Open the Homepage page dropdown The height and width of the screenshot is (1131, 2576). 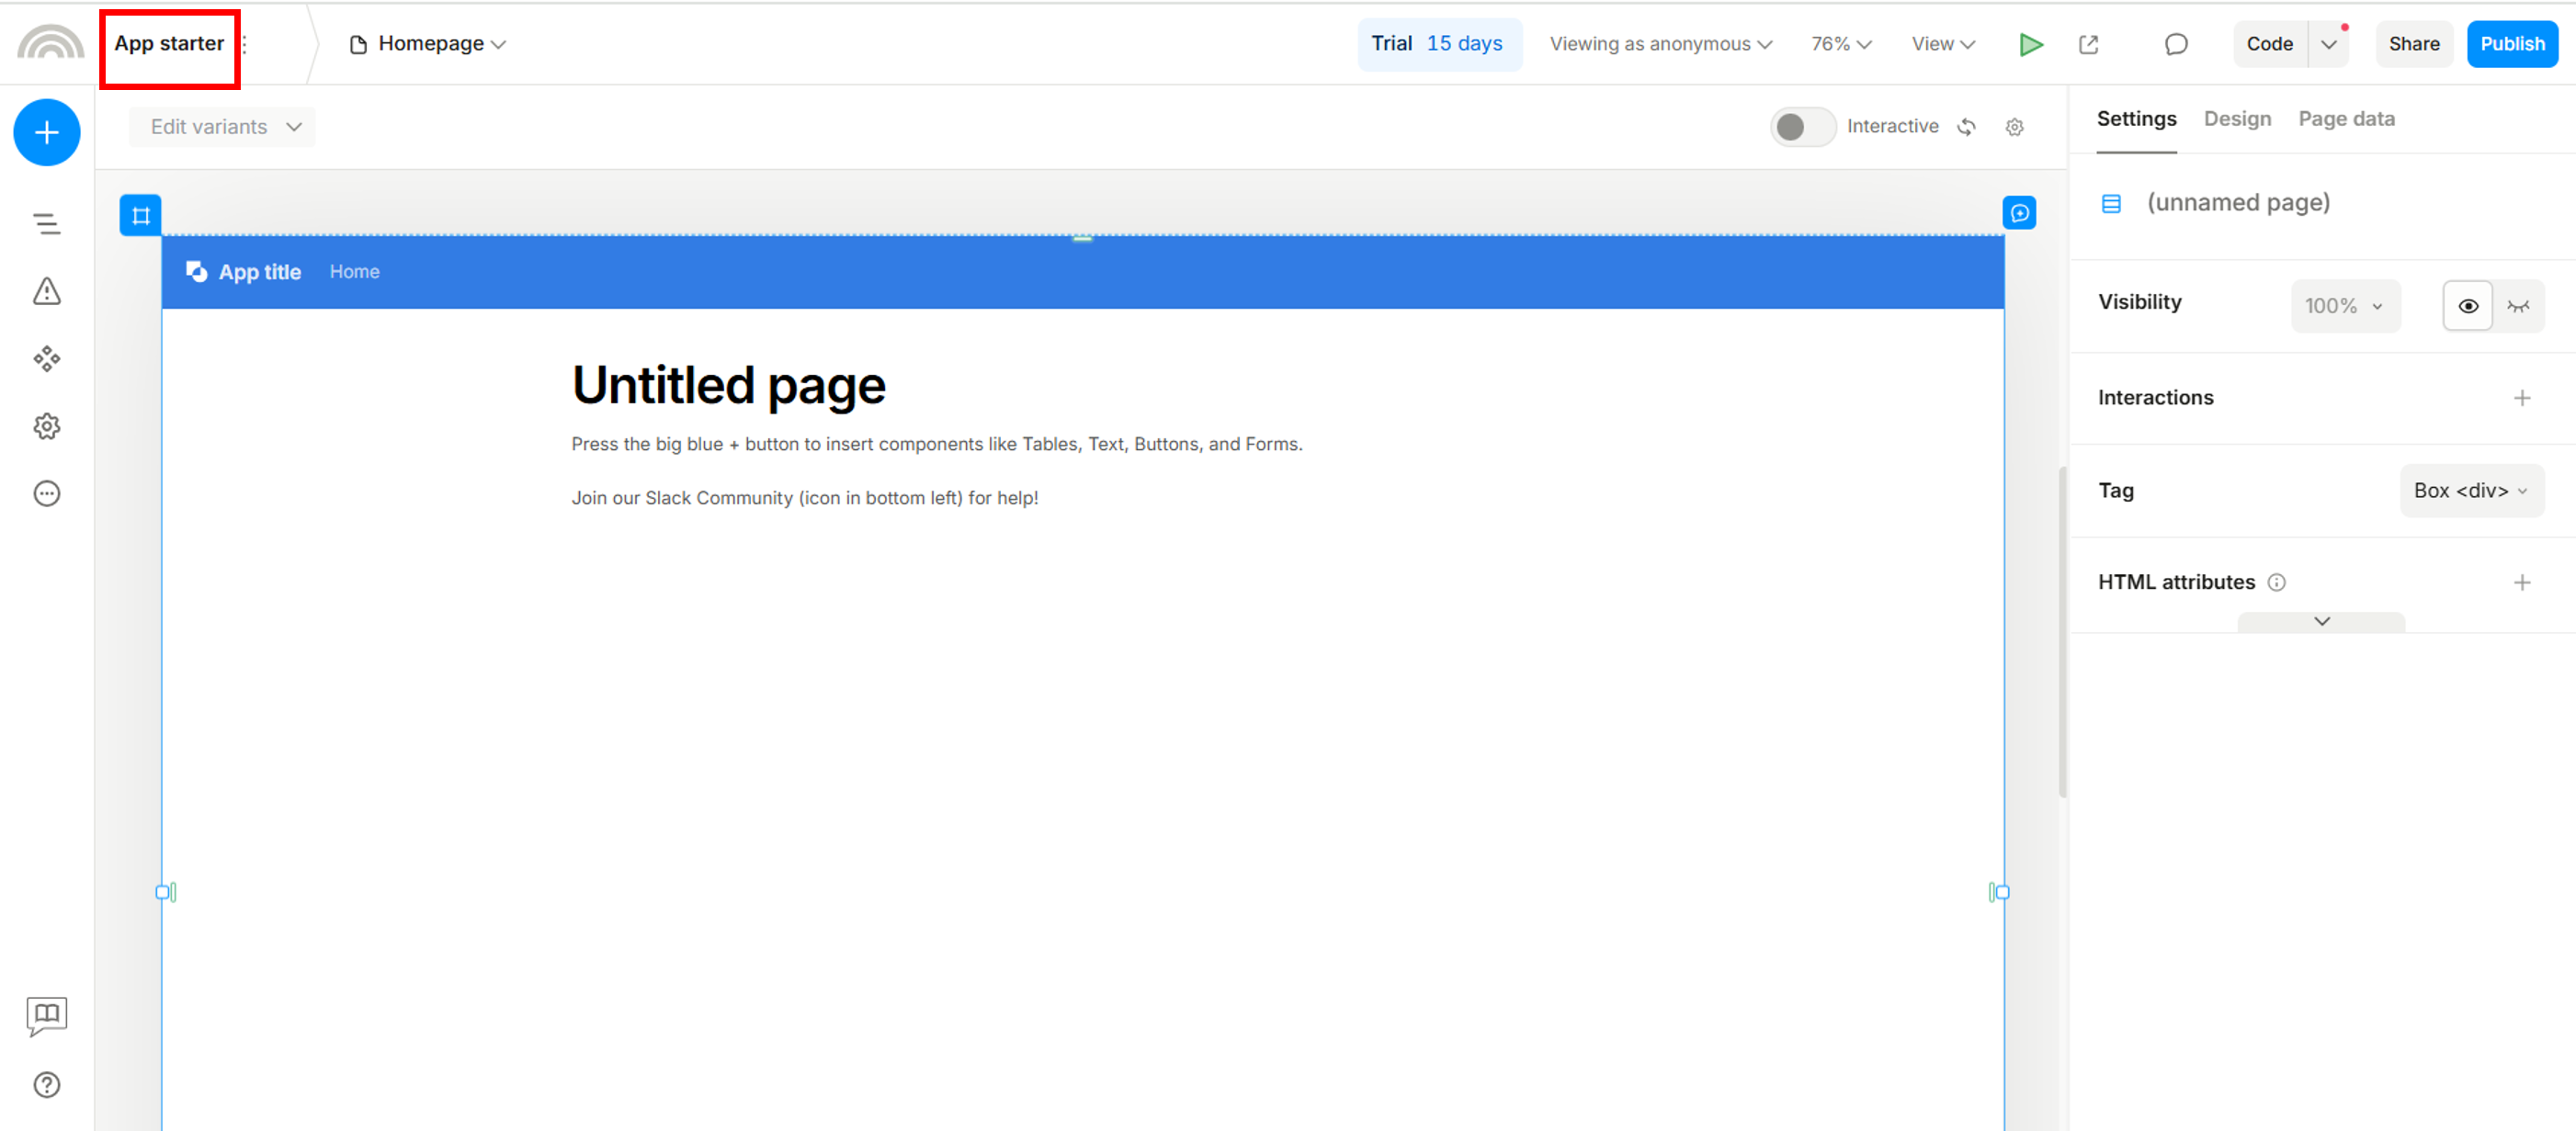point(428,44)
